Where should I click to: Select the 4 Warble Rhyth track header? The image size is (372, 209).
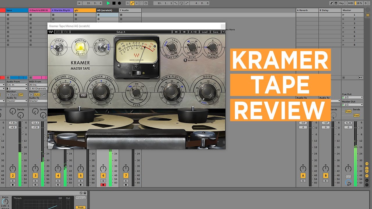(x=62, y=10)
